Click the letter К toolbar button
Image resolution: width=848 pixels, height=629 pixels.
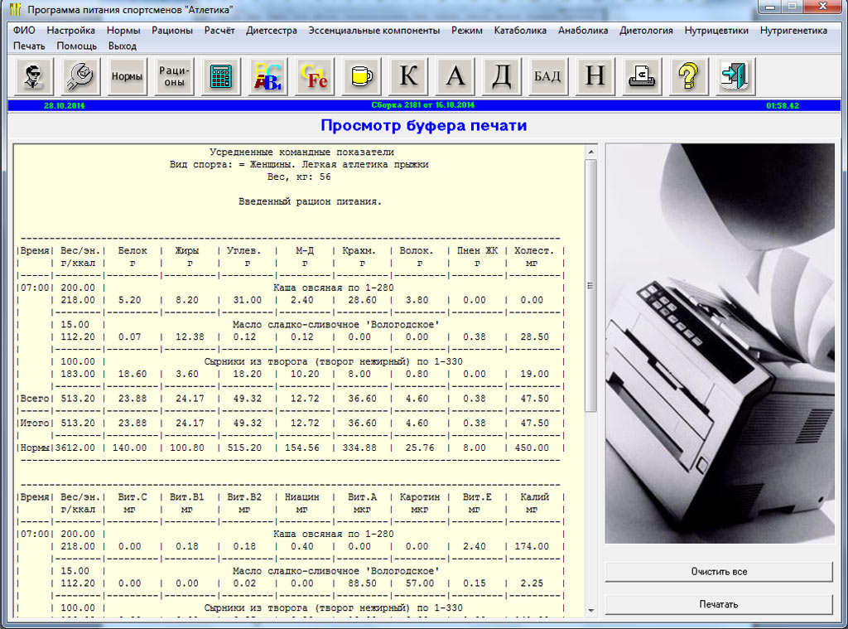[408, 77]
